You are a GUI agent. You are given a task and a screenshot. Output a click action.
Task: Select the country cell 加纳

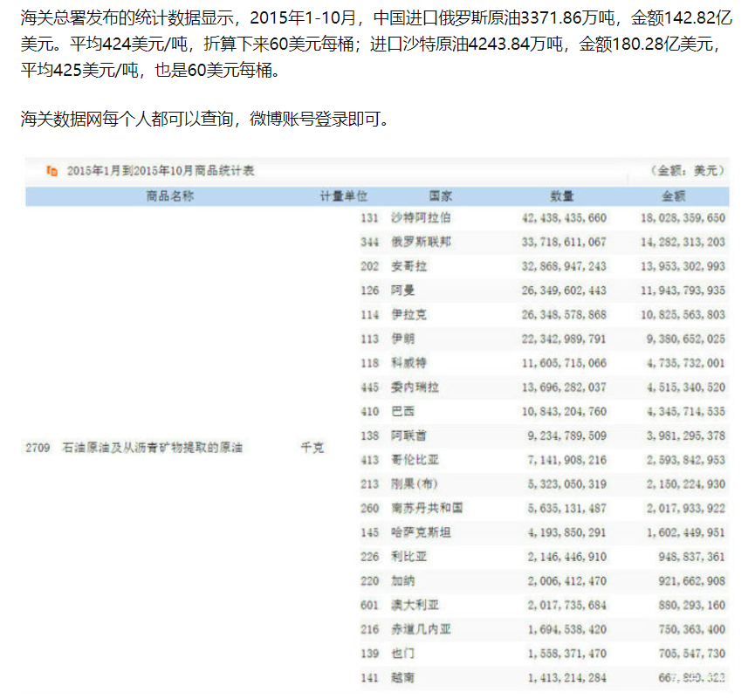403,581
